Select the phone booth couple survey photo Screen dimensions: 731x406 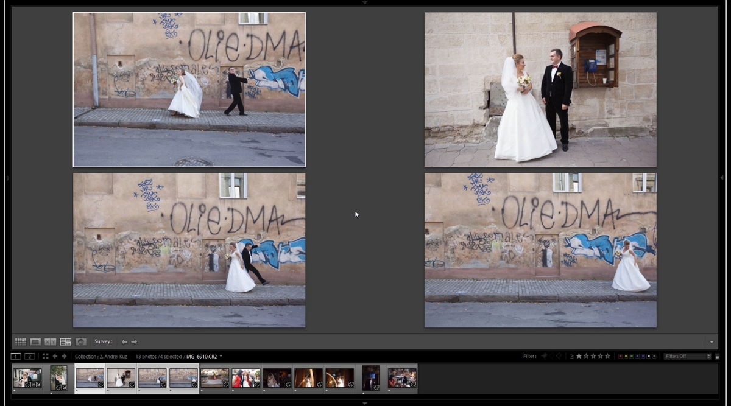pos(540,89)
